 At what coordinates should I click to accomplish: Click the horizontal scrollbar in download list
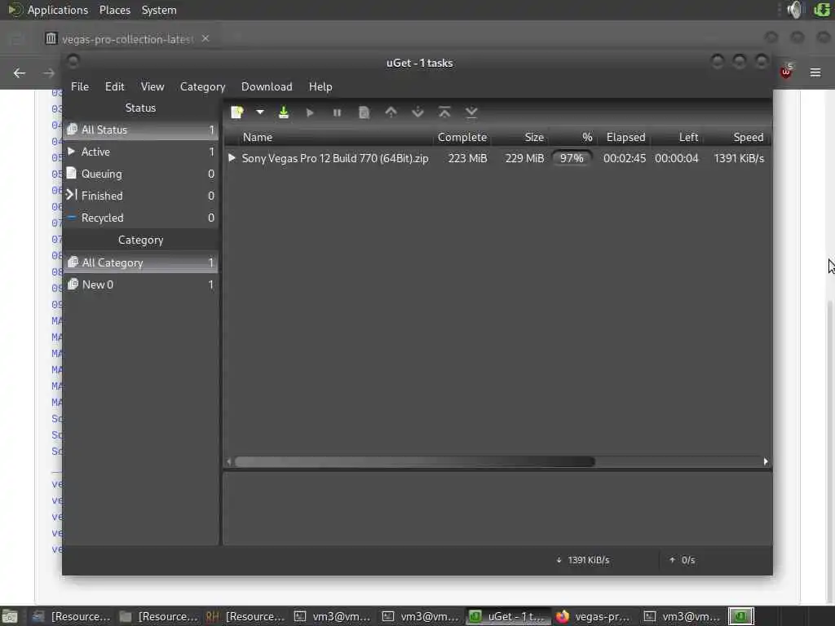[415, 461]
